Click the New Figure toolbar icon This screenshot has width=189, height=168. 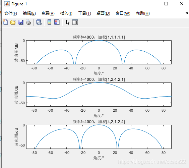point(5,22)
